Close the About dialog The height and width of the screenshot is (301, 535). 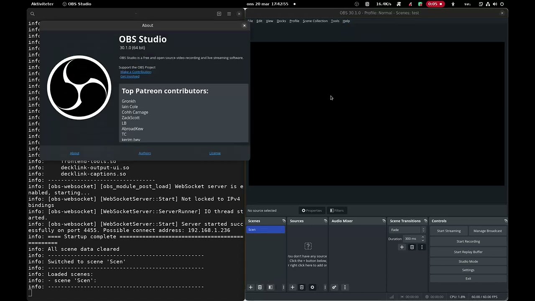point(245,26)
